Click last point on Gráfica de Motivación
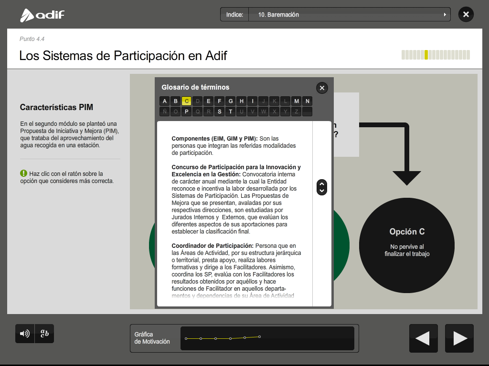The width and height of the screenshot is (489, 366). tap(259, 336)
